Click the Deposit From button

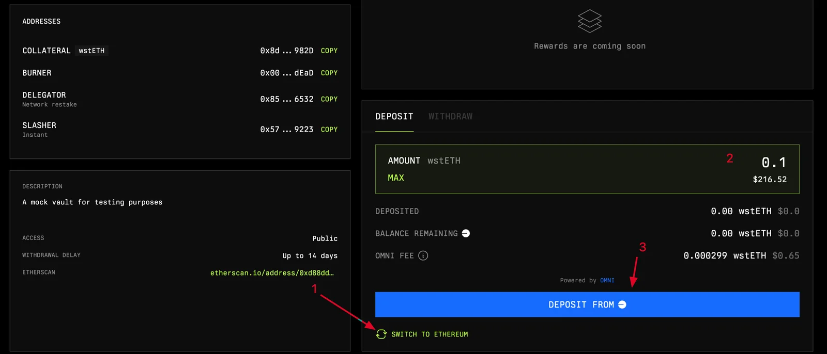pyautogui.click(x=587, y=304)
